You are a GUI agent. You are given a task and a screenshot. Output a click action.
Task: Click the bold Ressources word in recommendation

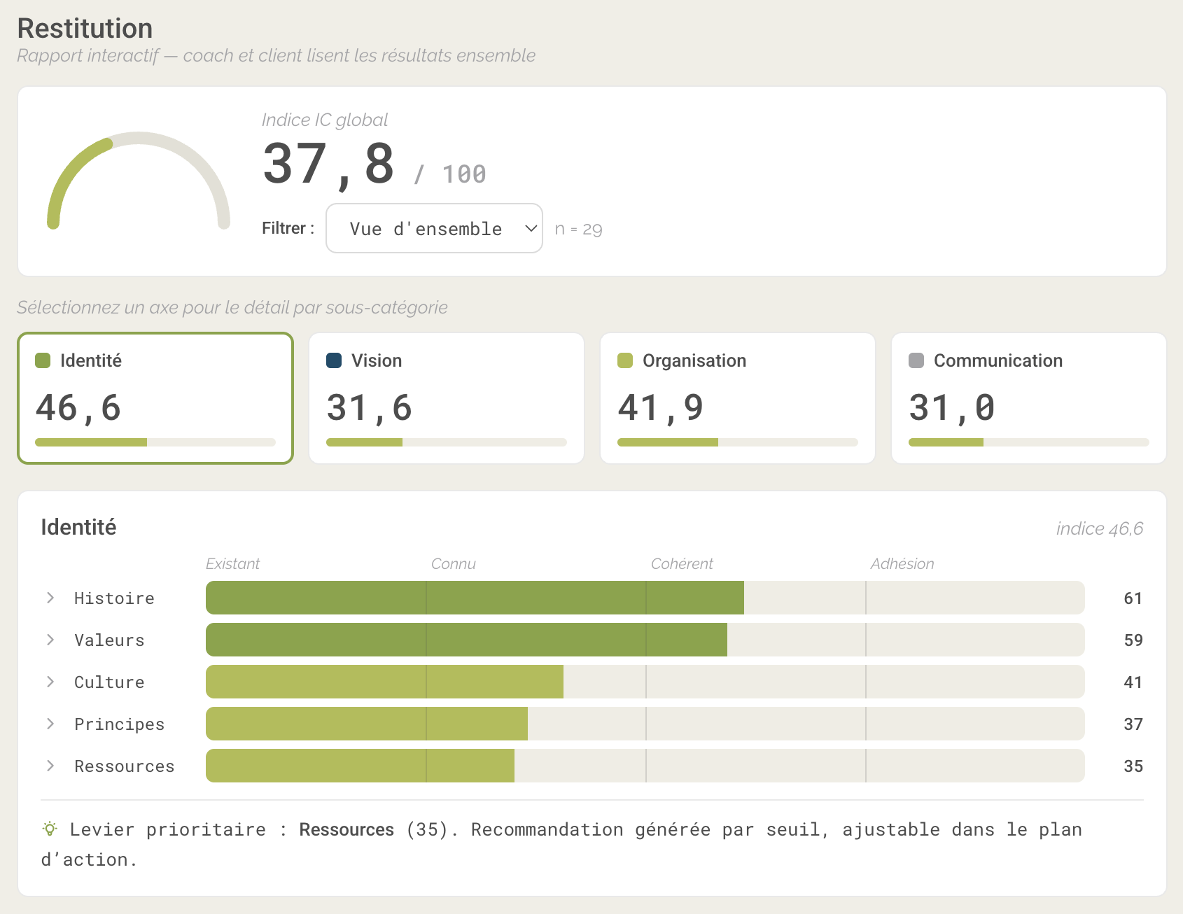346,829
